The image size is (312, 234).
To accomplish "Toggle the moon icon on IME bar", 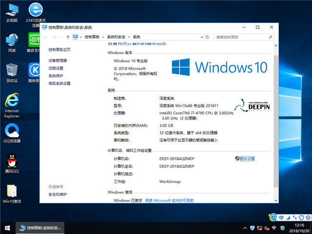I will (x=288, y=217).
